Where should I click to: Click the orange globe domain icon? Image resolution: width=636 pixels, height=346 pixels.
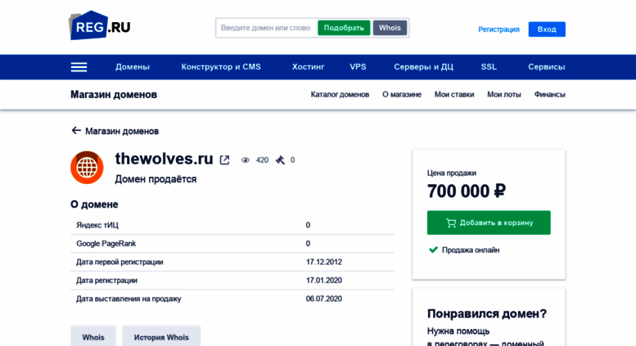tap(87, 168)
